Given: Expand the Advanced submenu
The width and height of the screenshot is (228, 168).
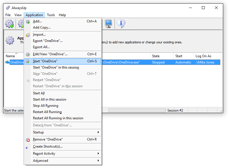Looking at the screenshot, I should [x=63, y=161].
